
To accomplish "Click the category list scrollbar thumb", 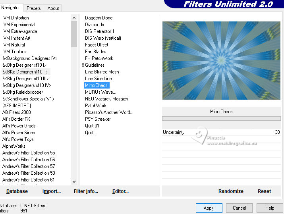I will [74, 34].
